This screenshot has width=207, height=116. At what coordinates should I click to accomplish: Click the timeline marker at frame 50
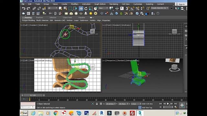click(125, 100)
